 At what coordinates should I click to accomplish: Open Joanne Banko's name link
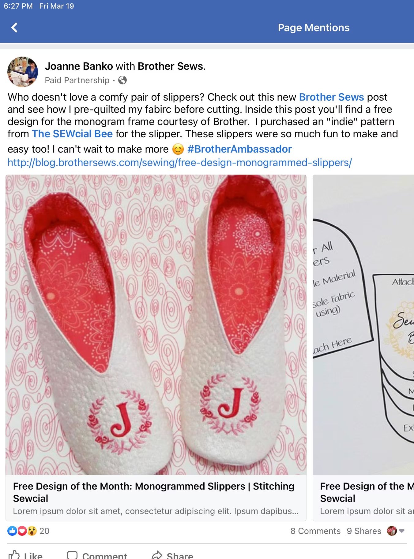pos(79,66)
